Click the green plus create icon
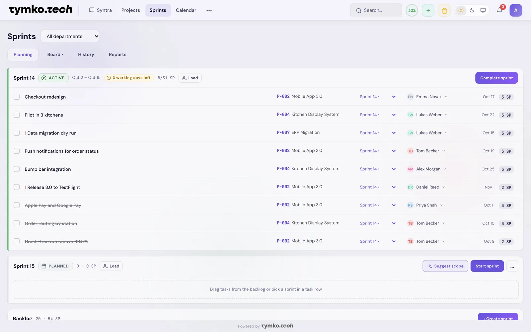The width and height of the screenshot is (531, 332). [x=428, y=10]
